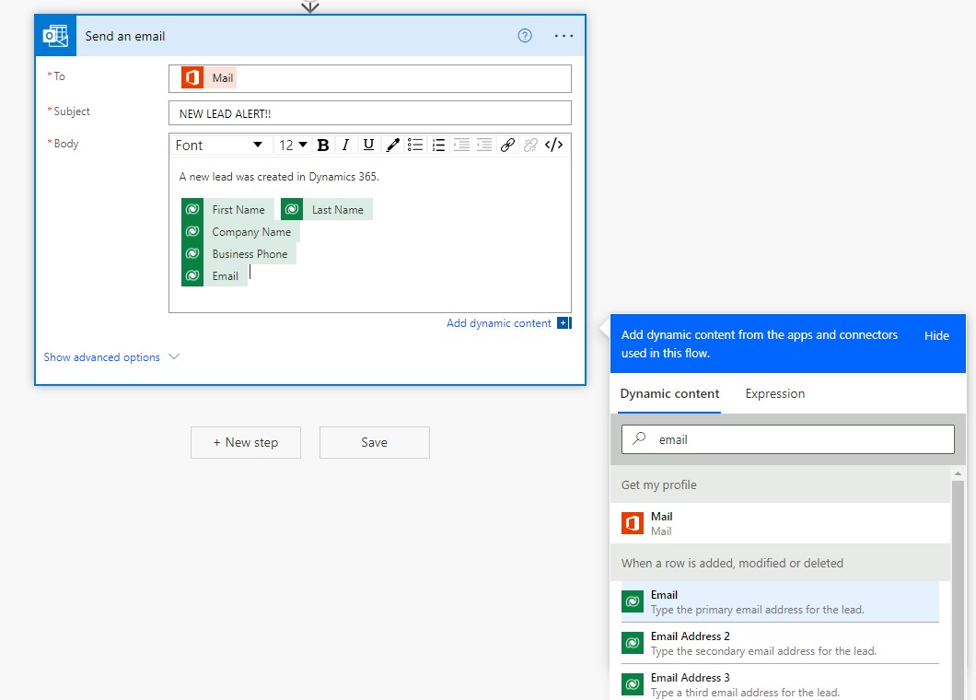Choose Email primary address dynamic content

(x=780, y=601)
